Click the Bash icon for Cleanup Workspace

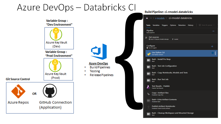[x=149, y=114]
